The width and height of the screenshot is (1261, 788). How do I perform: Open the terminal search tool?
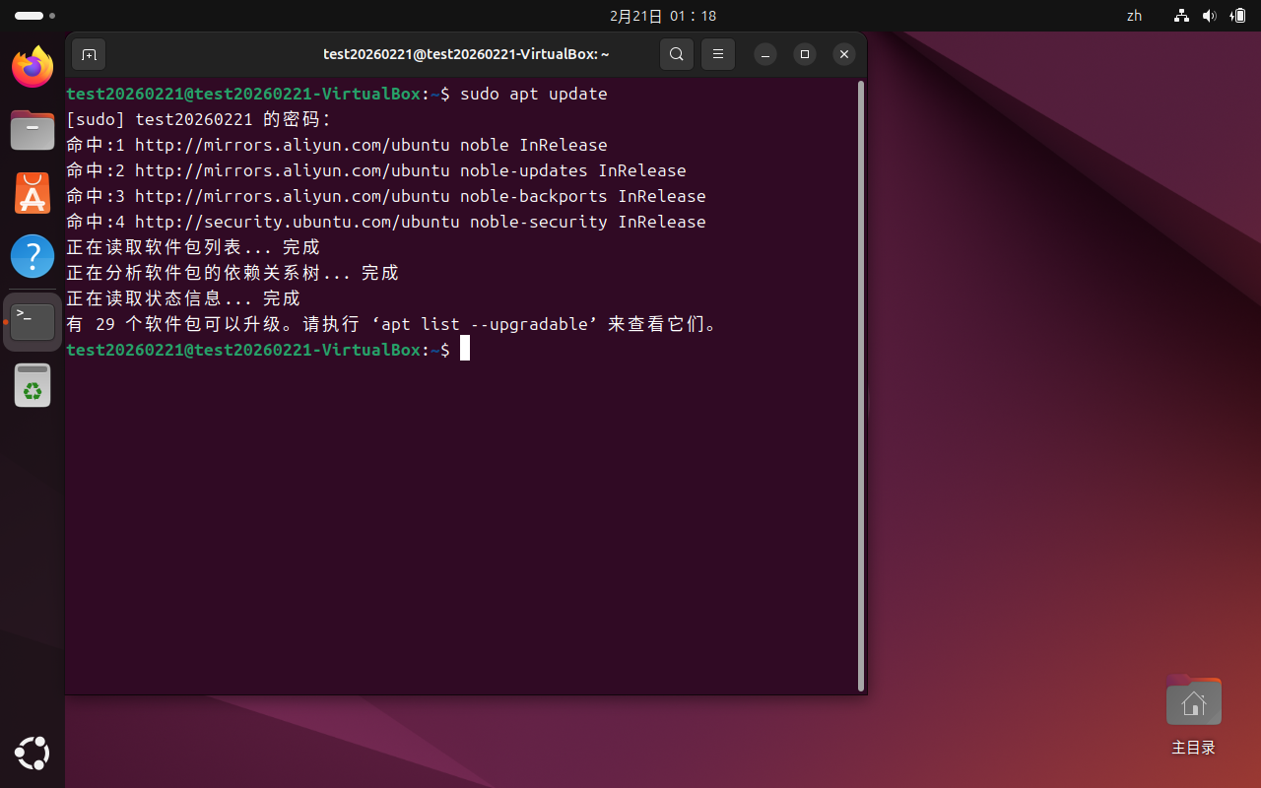(x=676, y=54)
